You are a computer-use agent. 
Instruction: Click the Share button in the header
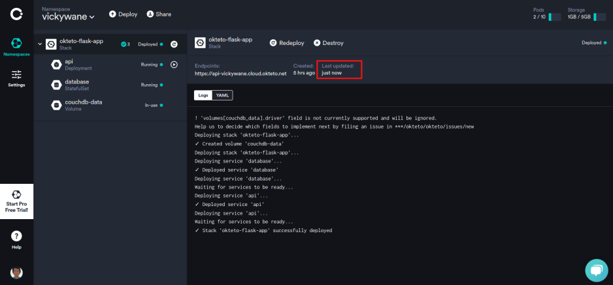(x=159, y=14)
